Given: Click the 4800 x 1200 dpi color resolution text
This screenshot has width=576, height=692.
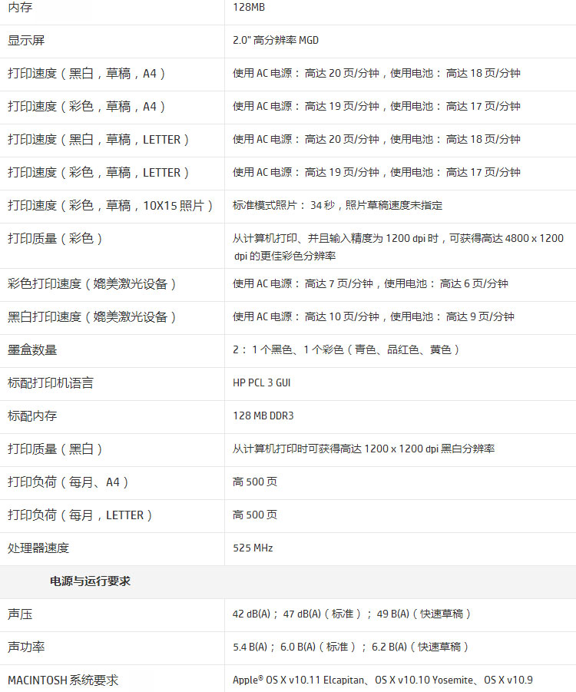Looking at the screenshot, I should (x=399, y=247).
